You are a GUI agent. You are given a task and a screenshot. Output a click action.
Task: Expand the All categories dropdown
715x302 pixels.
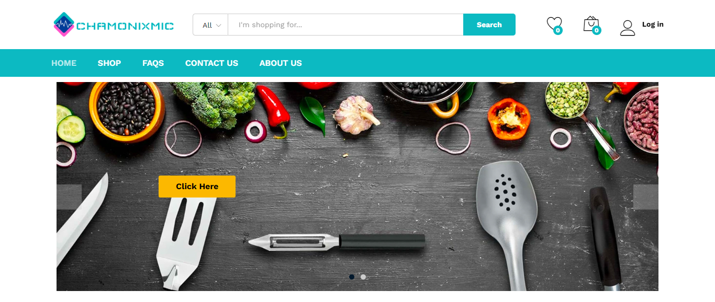click(211, 25)
